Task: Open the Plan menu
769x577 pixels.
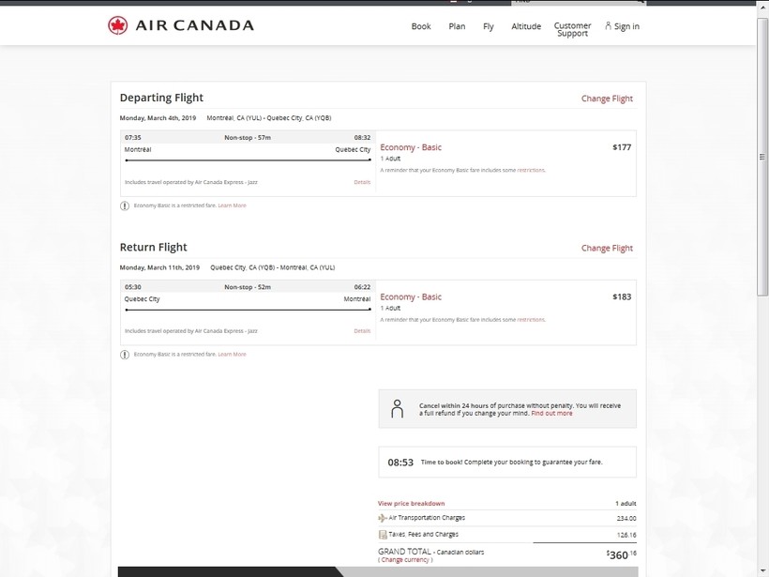Action: coord(457,26)
